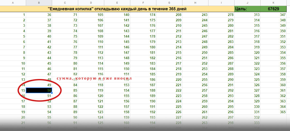Choose the cell with number 226
The width and height of the screenshot is (290, 131).
(169, 112)
